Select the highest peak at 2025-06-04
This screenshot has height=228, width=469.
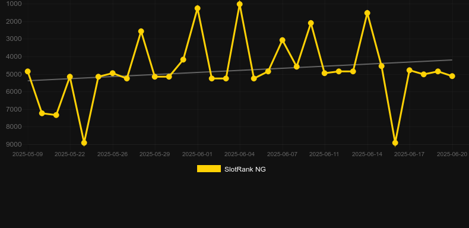(240, 4)
